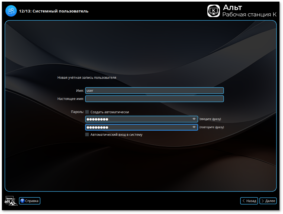This screenshot has width=283, height=214.
Task: Click the system user step icon
Action: [11, 11]
